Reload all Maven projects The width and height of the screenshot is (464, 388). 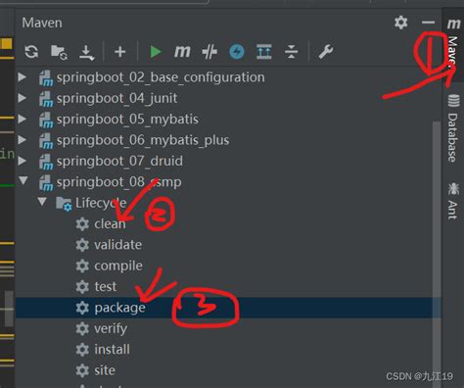(31, 52)
